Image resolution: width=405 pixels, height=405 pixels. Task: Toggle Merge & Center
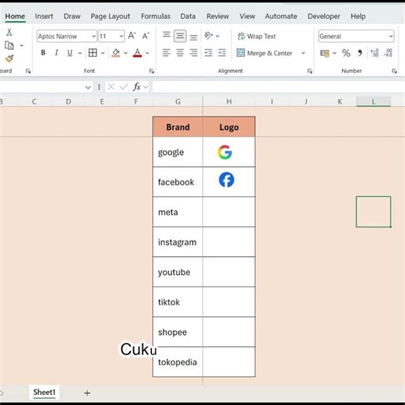point(265,53)
